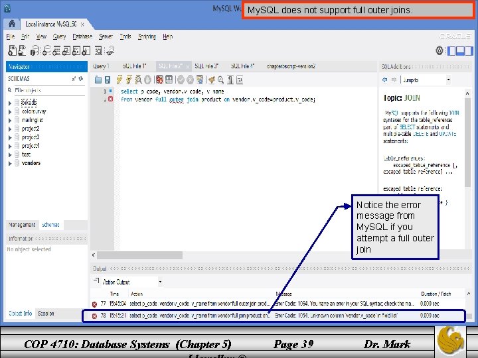The height and width of the screenshot is (358, 478).
Task: Run EXPLAIN on the current statement
Action: click(x=138, y=80)
